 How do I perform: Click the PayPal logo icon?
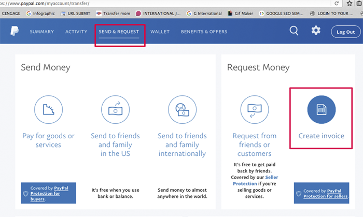click(15, 31)
